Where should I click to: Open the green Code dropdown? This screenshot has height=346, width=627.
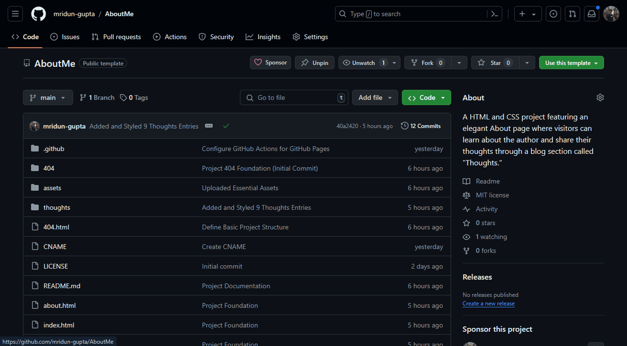point(426,98)
